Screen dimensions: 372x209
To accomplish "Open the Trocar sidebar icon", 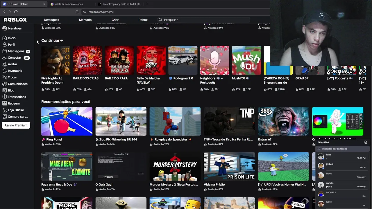I will [x=4, y=77].
